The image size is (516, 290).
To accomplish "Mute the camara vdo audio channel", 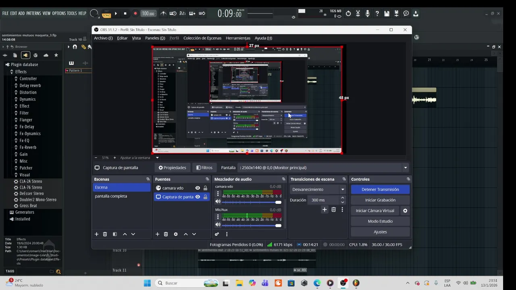I will pyautogui.click(x=218, y=201).
